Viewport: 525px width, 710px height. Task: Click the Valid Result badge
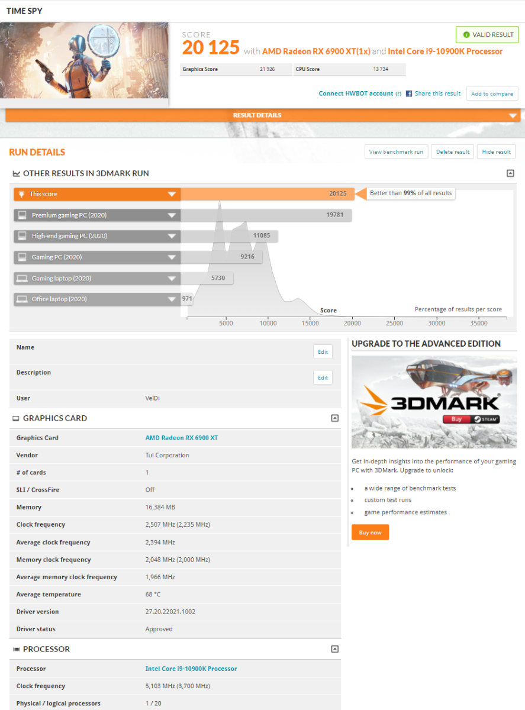pyautogui.click(x=487, y=35)
